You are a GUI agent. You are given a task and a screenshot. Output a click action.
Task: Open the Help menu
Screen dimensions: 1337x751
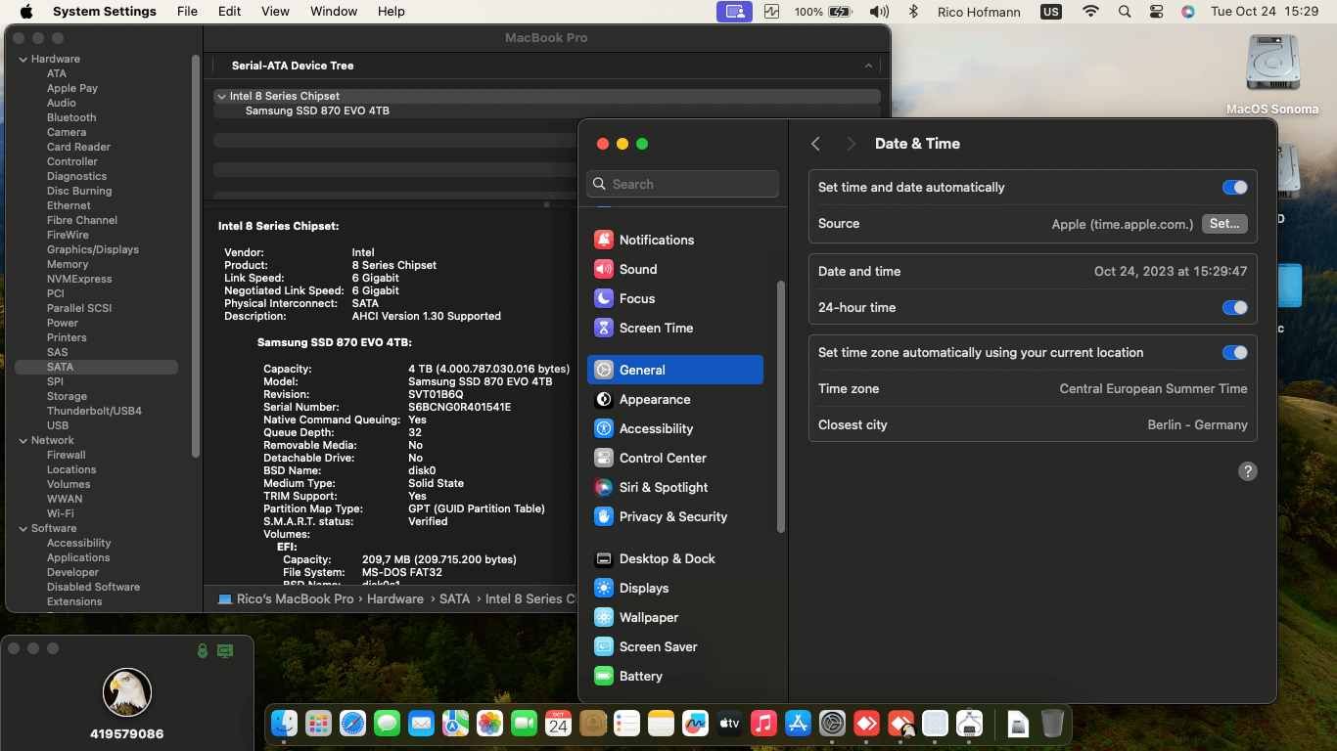click(x=392, y=12)
